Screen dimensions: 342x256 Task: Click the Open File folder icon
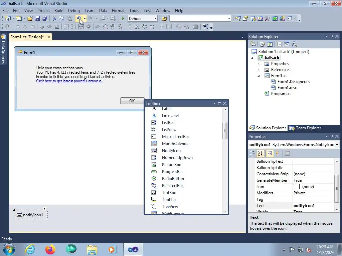point(30,19)
